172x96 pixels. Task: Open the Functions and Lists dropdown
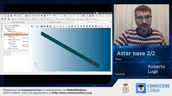click(48, 19)
